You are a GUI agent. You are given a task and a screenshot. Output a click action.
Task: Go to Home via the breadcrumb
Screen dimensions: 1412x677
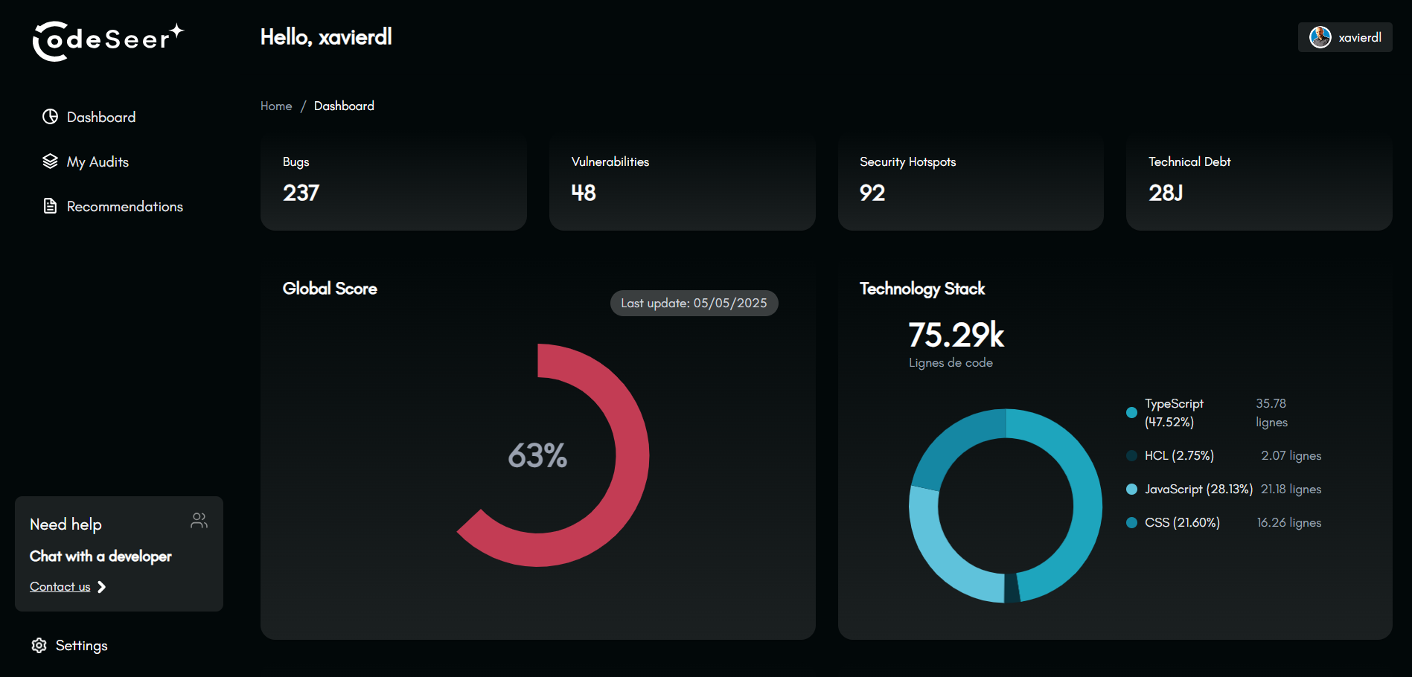point(275,106)
